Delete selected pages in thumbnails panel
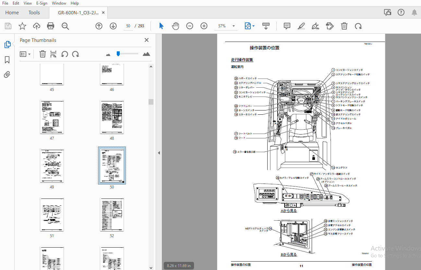The height and width of the screenshot is (270, 421). [x=42, y=54]
